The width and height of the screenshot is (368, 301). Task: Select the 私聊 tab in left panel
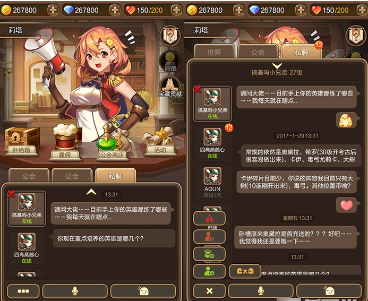pos(115,176)
